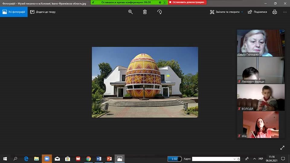The image size is (290, 163).
Task: Delete the photo with trash icon
Action: click(x=145, y=12)
